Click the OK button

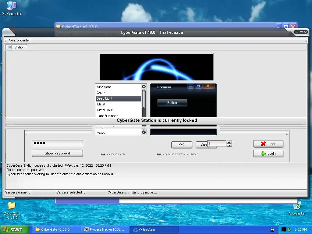coord(182,145)
